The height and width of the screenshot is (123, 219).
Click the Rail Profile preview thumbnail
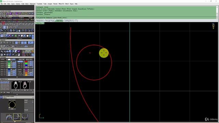click(x=12, y=105)
